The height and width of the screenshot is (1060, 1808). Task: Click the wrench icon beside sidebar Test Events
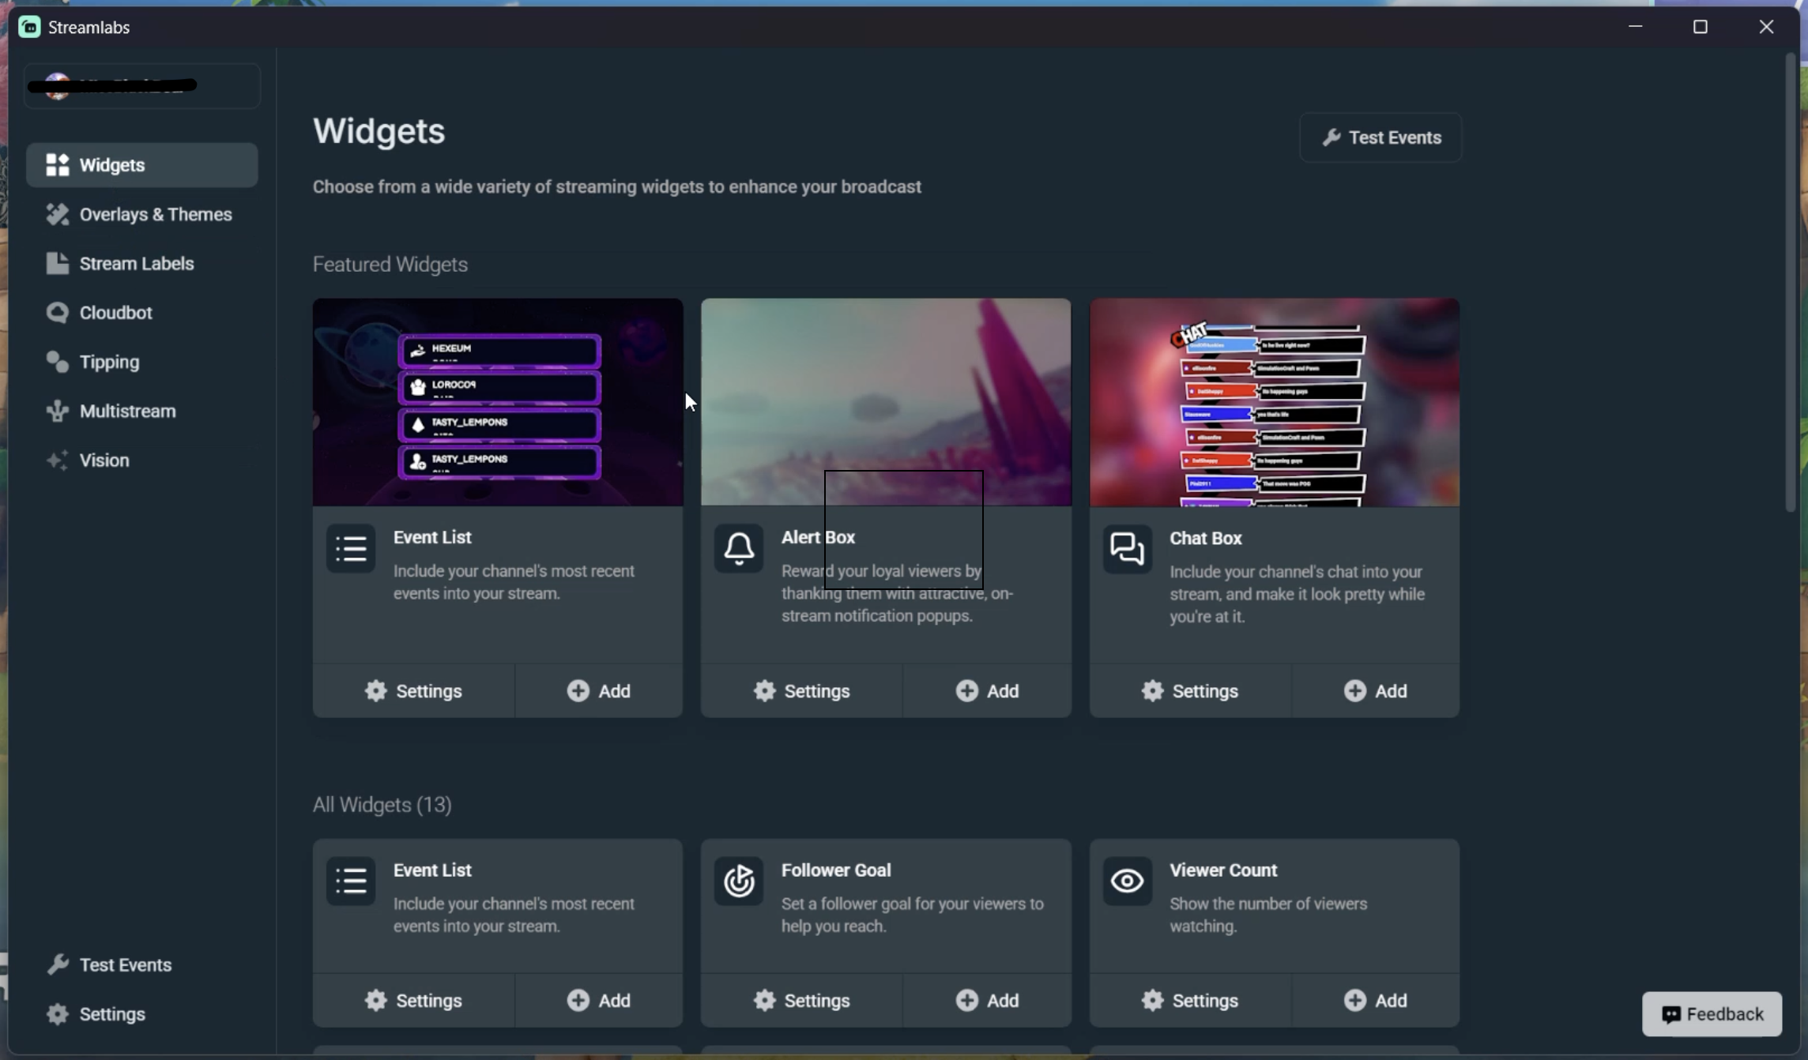tap(57, 964)
